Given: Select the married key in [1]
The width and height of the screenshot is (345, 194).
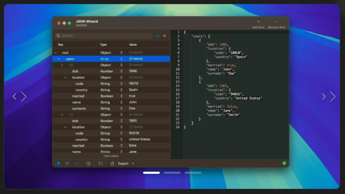Looking at the screenshot, I should pyautogui.click(x=78, y=146).
